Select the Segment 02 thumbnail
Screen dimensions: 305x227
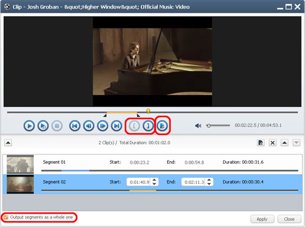[20, 184]
